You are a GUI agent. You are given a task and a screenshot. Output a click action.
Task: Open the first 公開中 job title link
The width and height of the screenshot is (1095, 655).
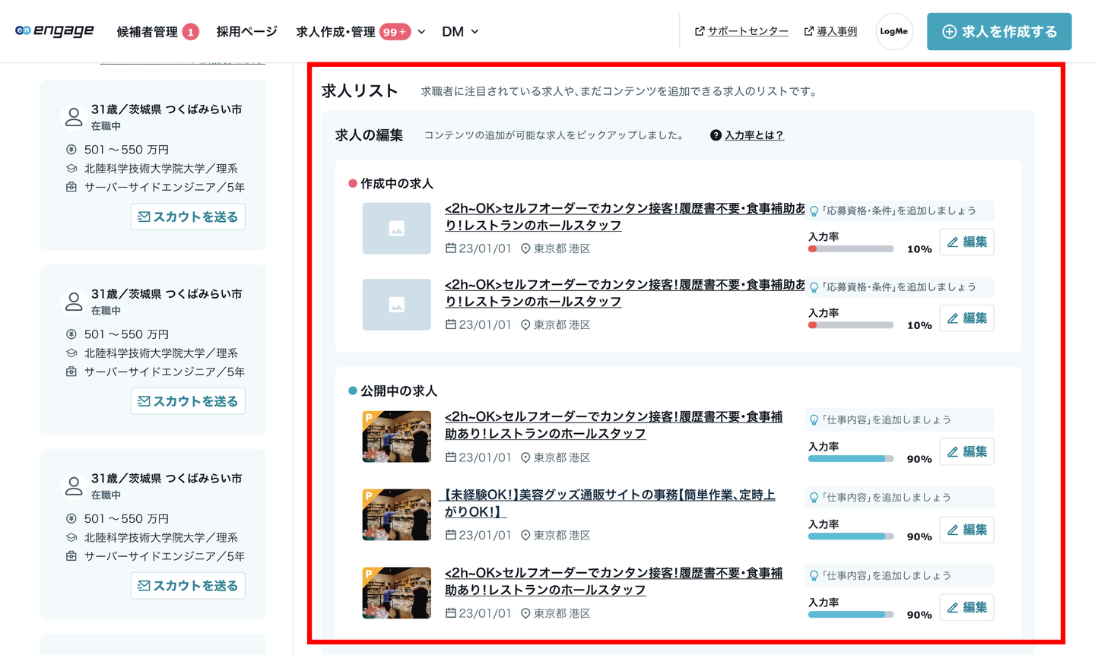(614, 425)
